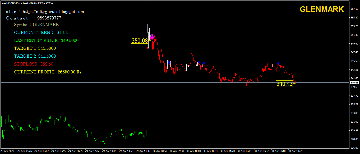The image size is (360, 154).
Task: Click 351.30 on the price axis
Action: tap(354, 35)
